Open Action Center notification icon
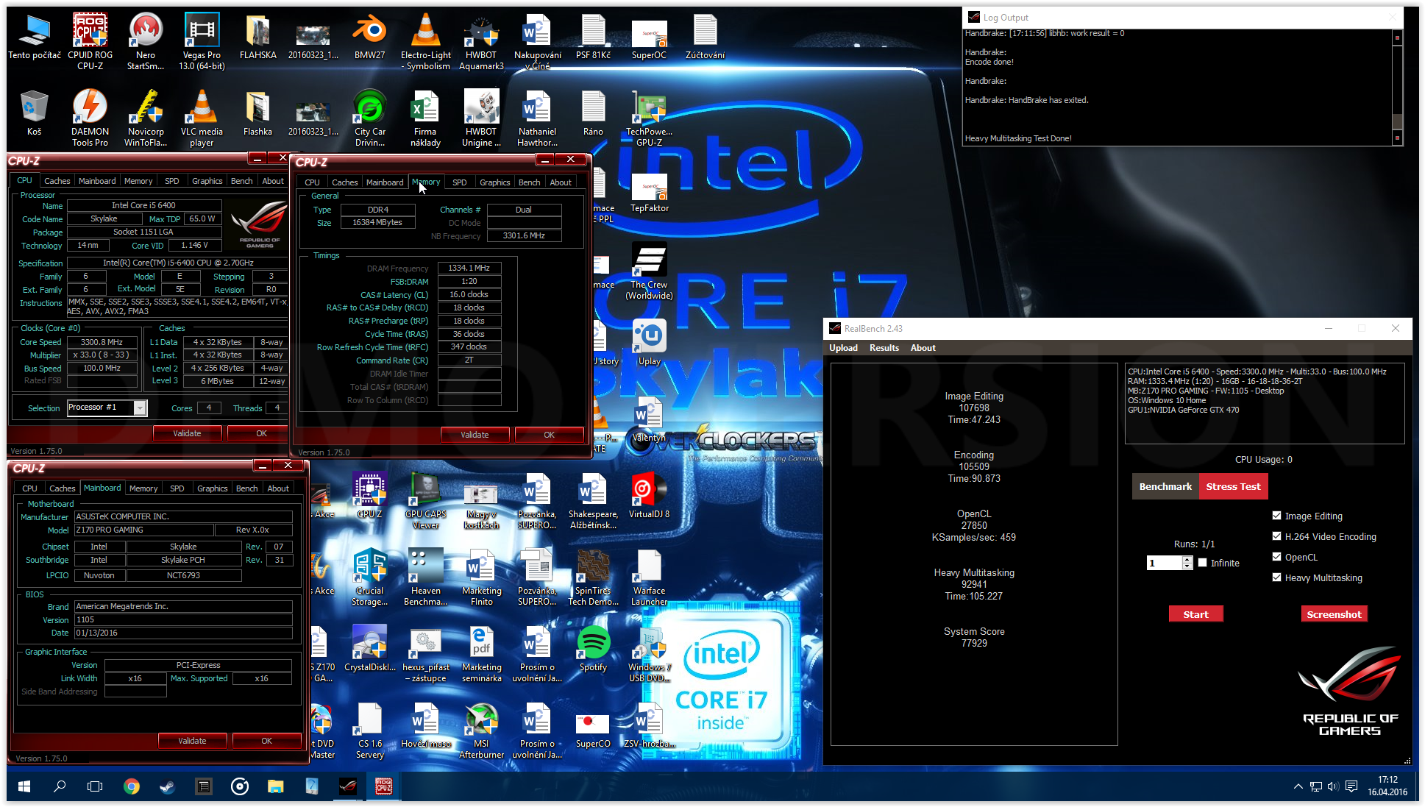 [x=1351, y=786]
